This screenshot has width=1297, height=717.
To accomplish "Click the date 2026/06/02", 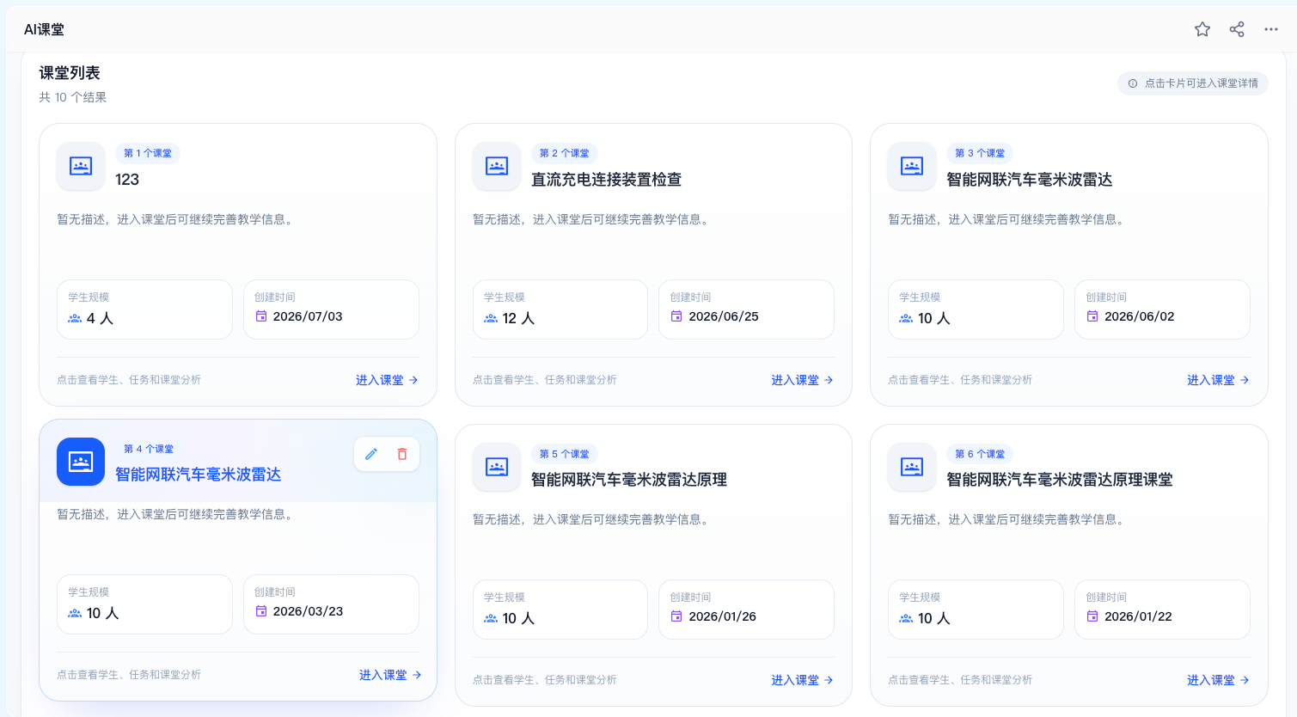I will pyautogui.click(x=1140, y=316).
